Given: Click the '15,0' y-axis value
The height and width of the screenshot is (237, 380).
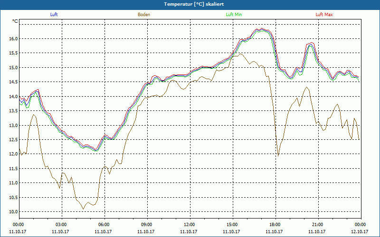Looking at the screenshot, I should point(14,67).
